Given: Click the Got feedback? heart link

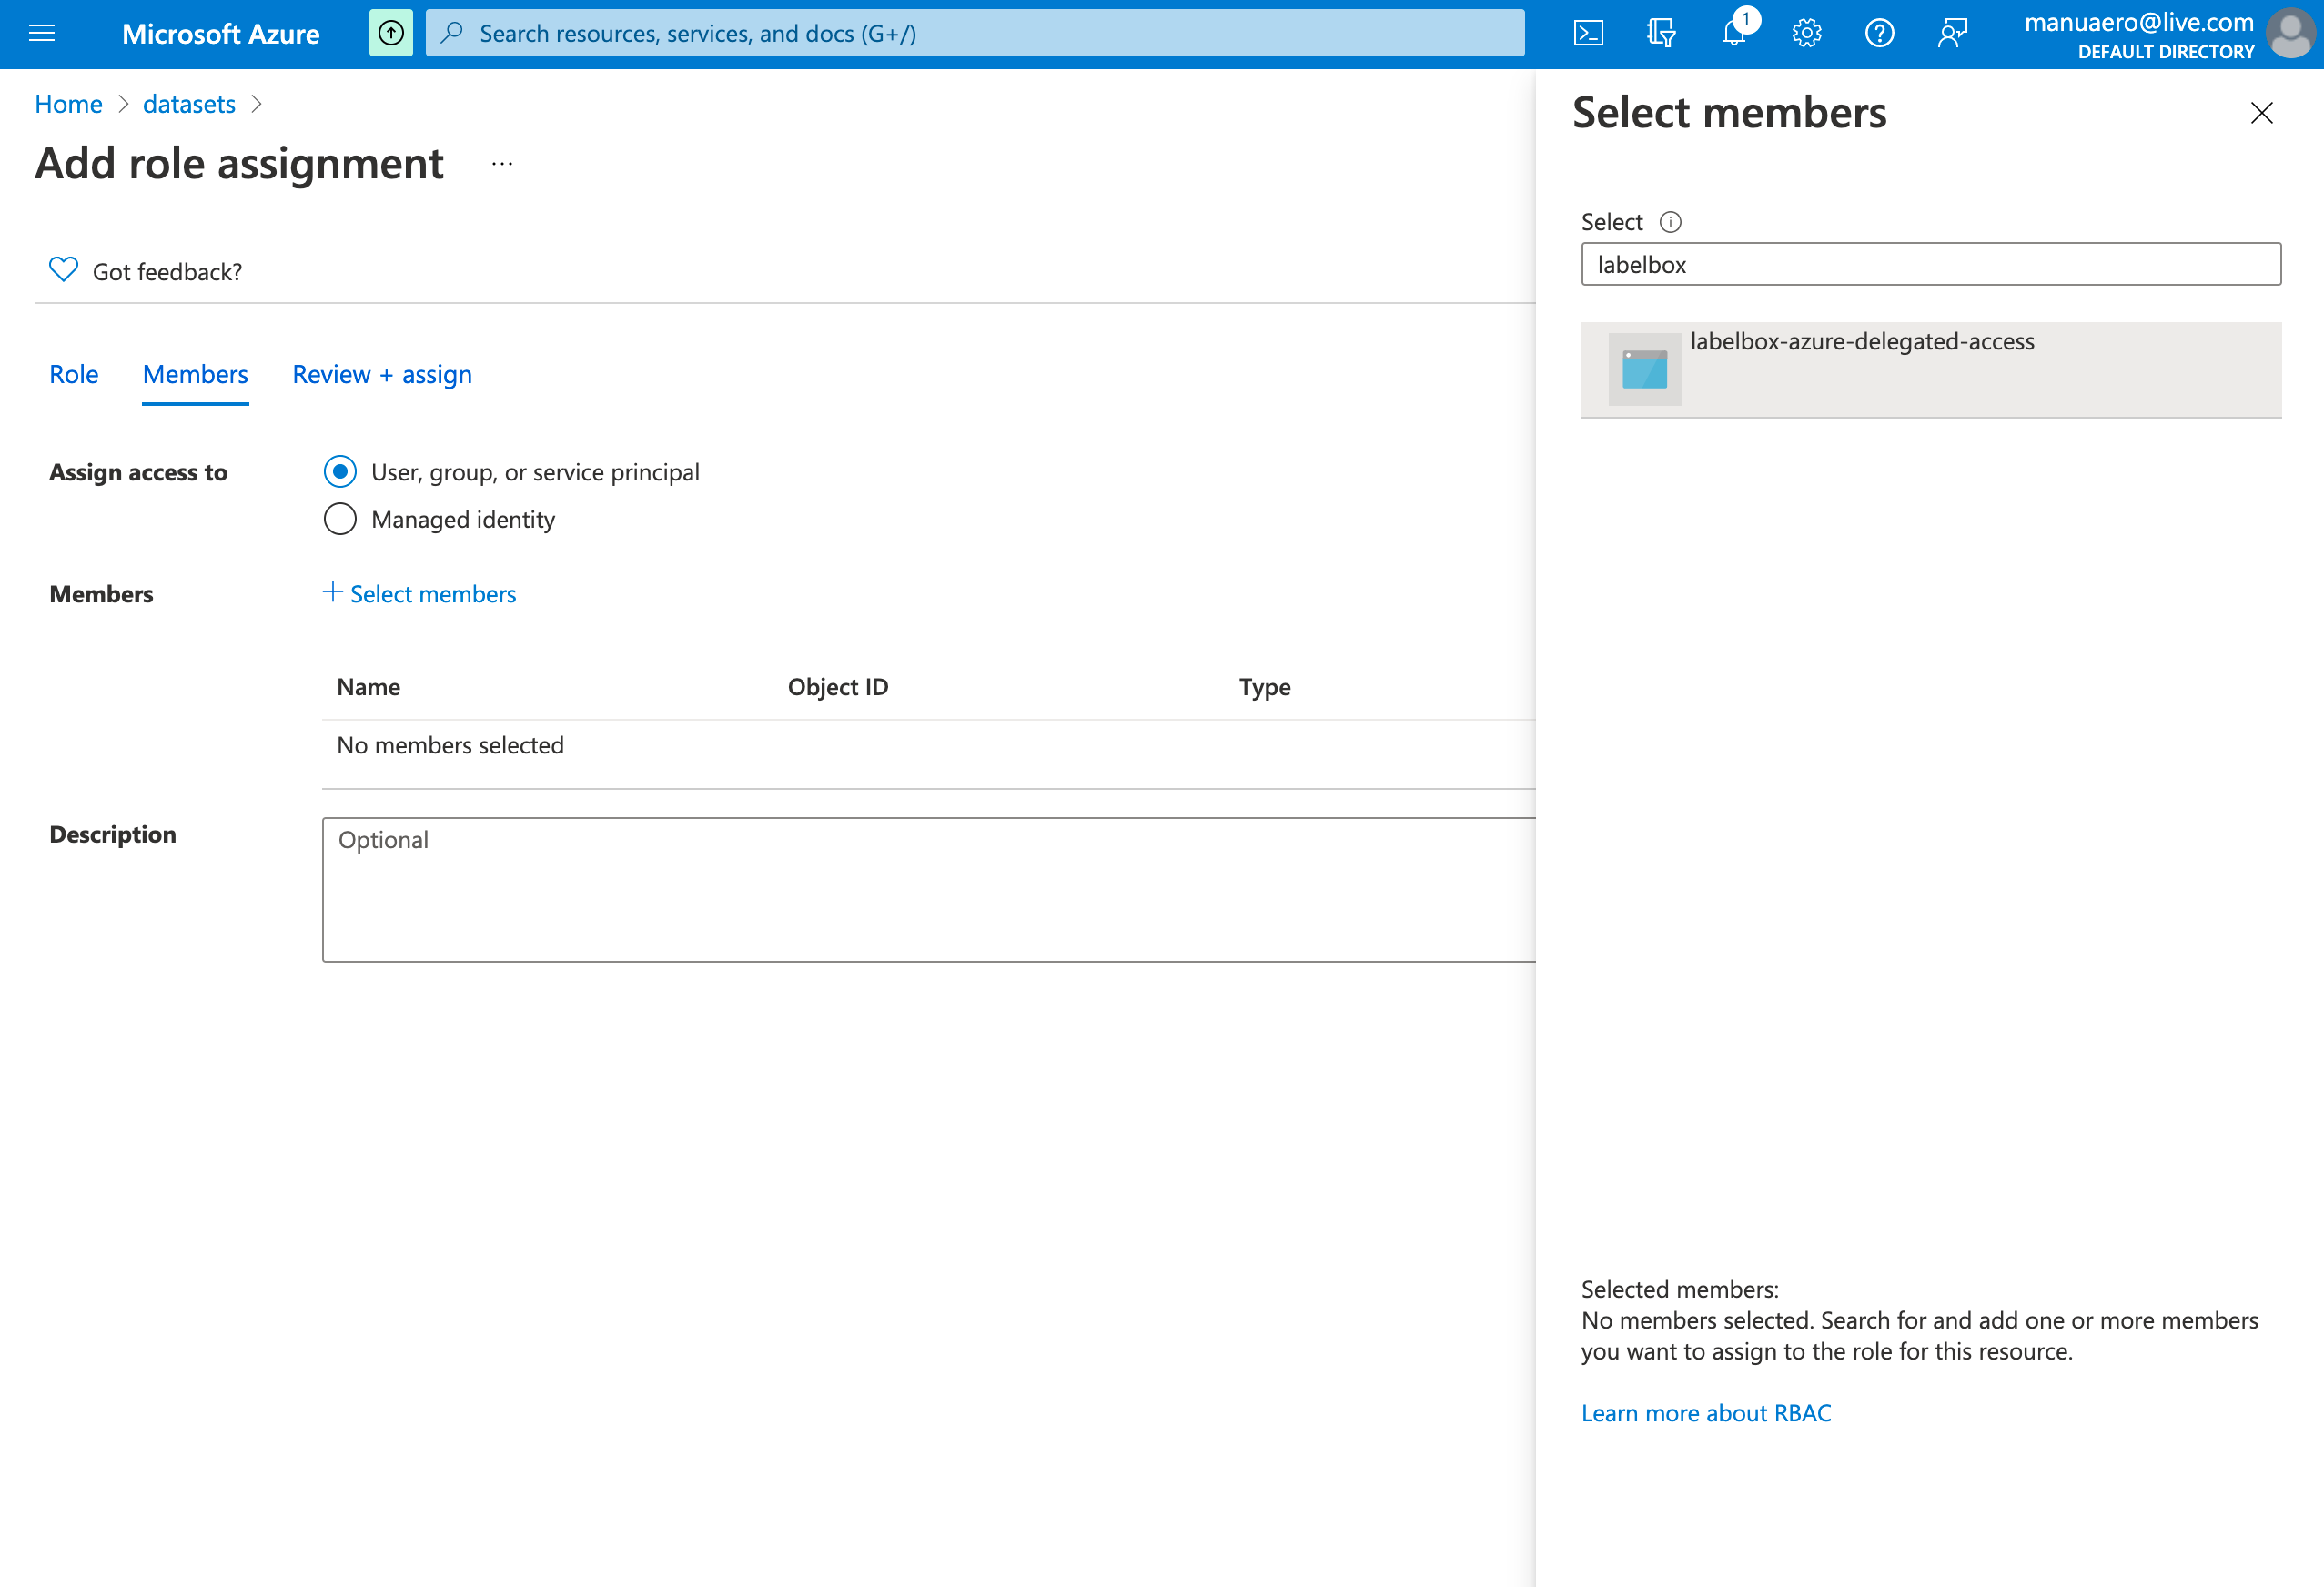Looking at the screenshot, I should point(146,271).
